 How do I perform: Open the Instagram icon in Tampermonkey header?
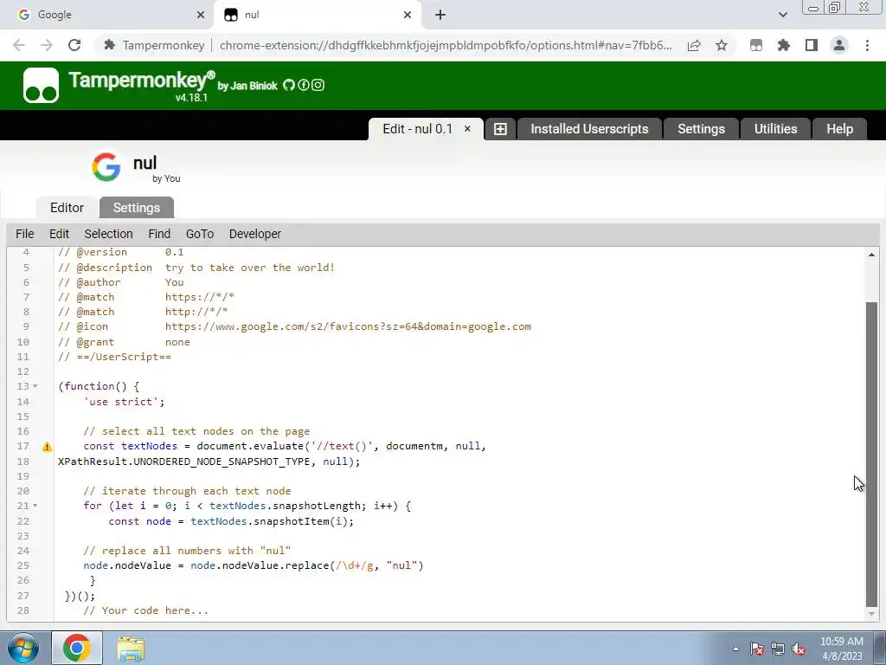tap(318, 86)
